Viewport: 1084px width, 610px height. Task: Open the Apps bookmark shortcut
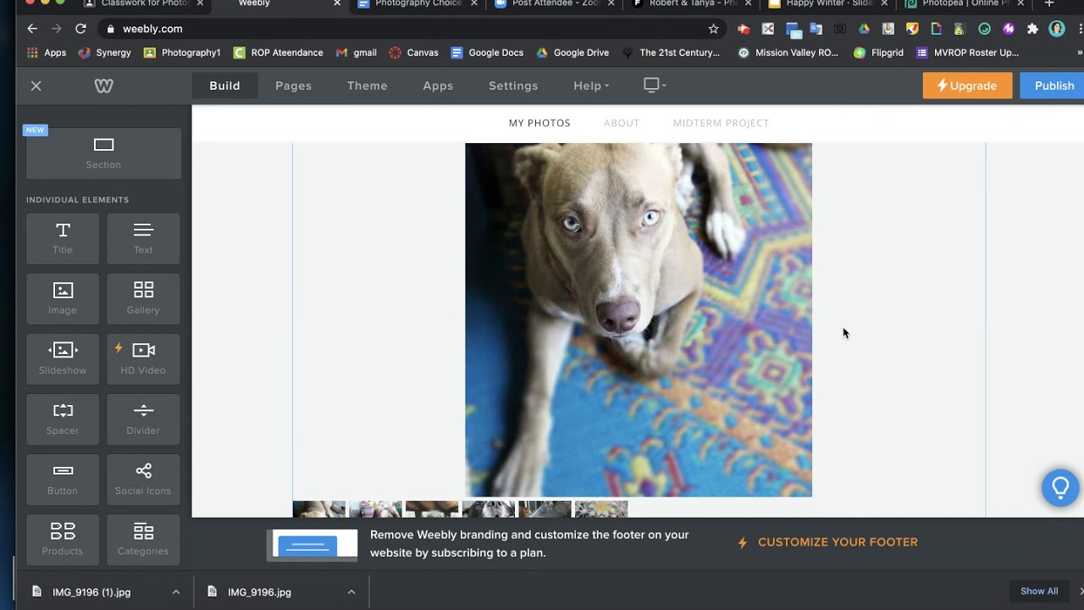(x=47, y=53)
